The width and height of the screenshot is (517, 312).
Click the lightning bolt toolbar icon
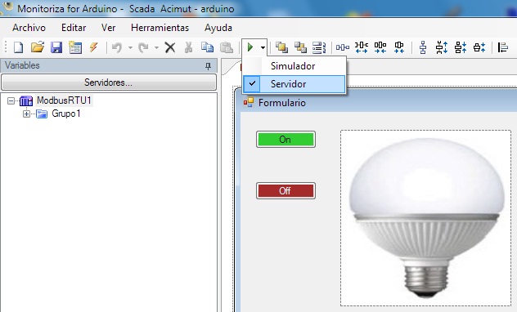pyautogui.click(x=93, y=47)
